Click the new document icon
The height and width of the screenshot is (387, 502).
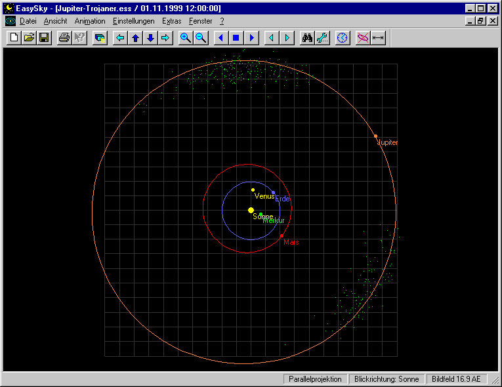tap(14, 38)
